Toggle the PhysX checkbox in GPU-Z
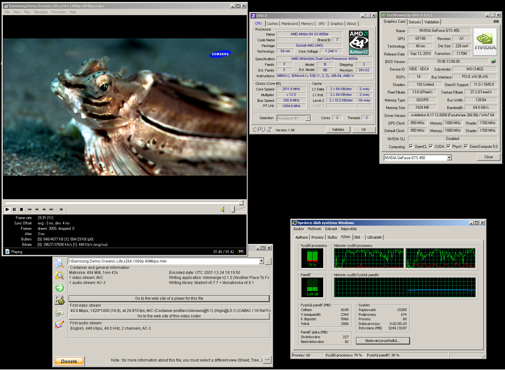The width and height of the screenshot is (505, 370). pos(449,146)
